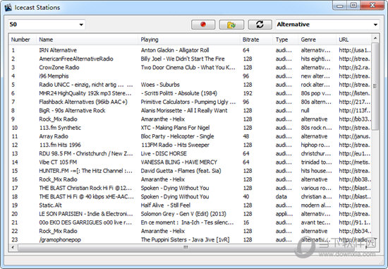Select THE BLAST Hi Fi @ 40 kbps
This screenshot has width=388, height=269.
[86, 197]
